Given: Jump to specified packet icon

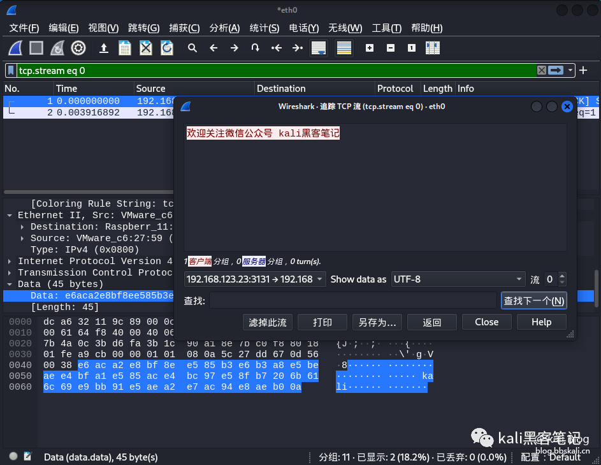Looking at the screenshot, I should pos(256,48).
